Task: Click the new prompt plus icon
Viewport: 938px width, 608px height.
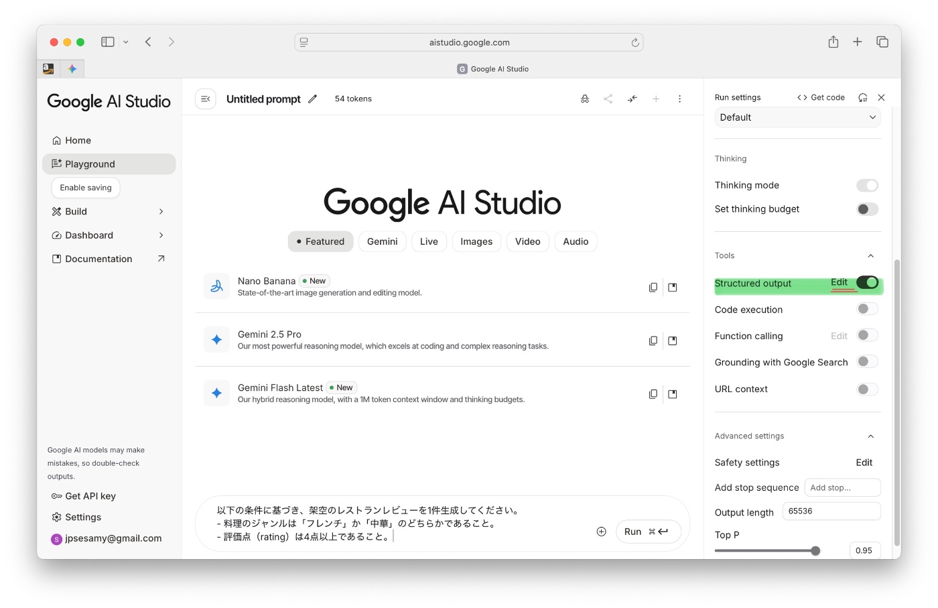Action: click(656, 99)
